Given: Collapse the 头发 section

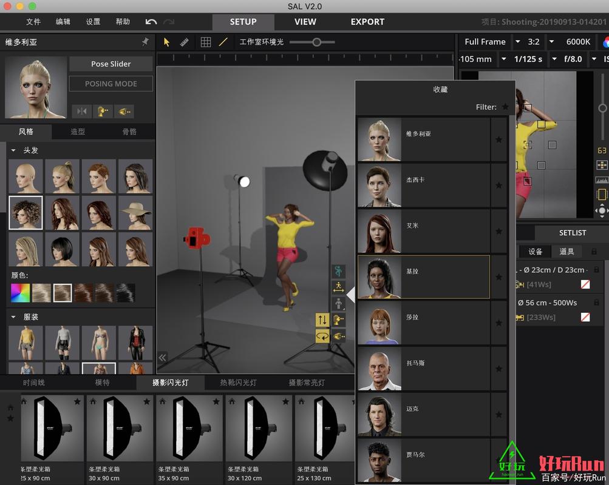Looking at the screenshot, I should click(13, 150).
